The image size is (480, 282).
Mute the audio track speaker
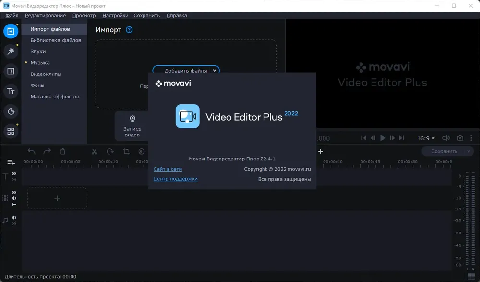pos(14,217)
